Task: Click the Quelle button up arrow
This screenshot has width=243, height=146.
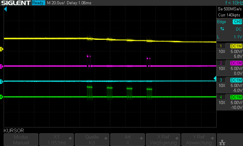Action: [x=106, y=138]
